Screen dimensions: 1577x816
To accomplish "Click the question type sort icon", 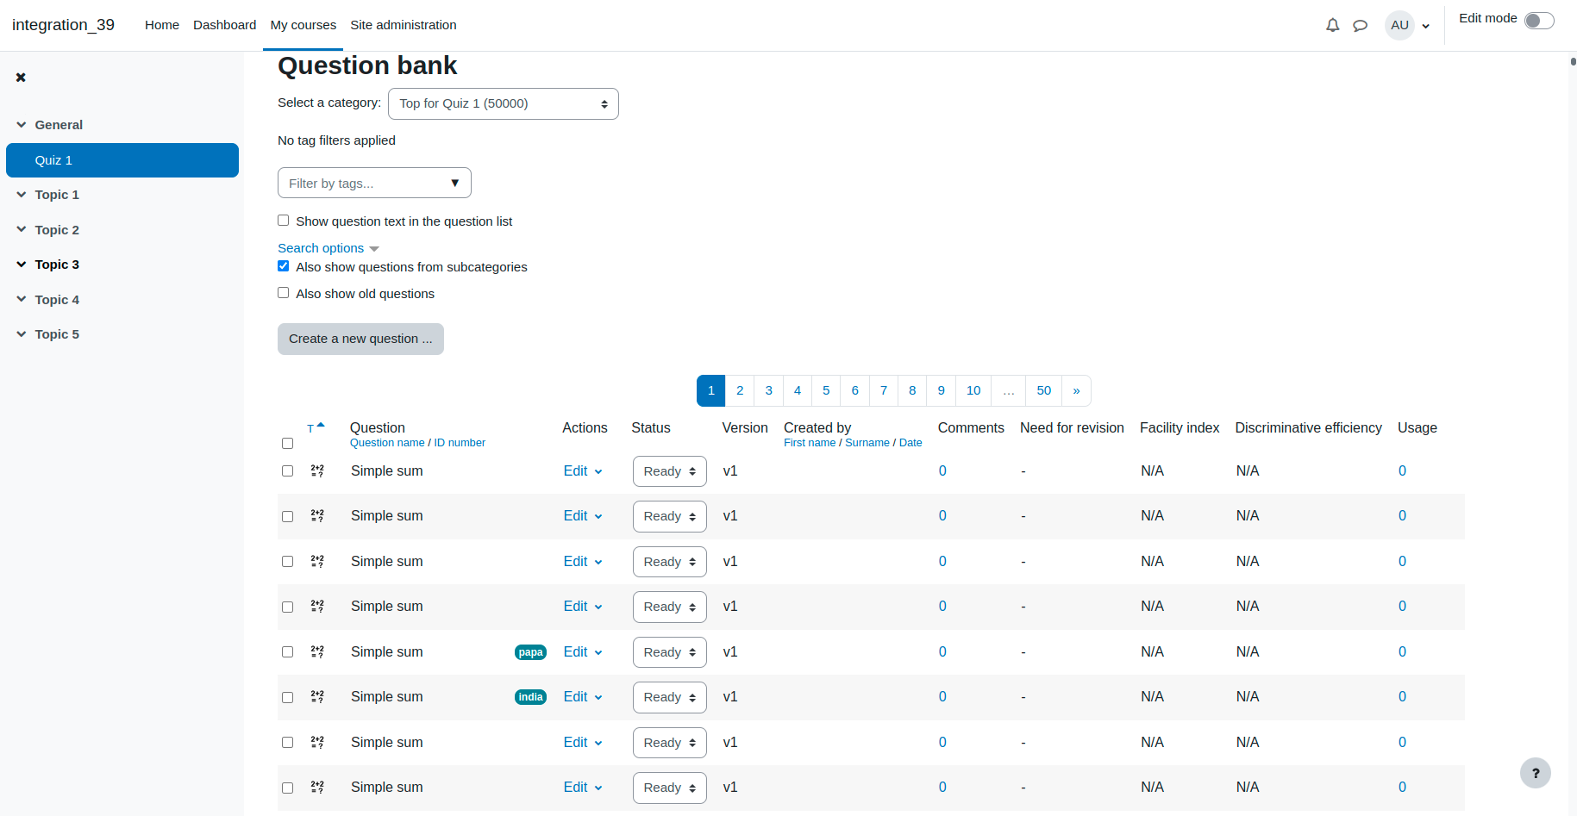I will [x=316, y=428].
